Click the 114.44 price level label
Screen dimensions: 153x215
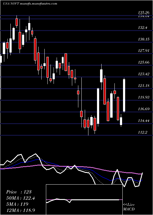click(x=144, y=121)
